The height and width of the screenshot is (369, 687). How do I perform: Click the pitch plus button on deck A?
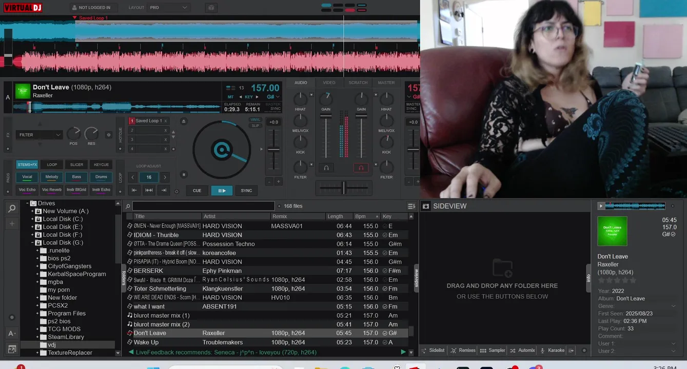coord(279,181)
